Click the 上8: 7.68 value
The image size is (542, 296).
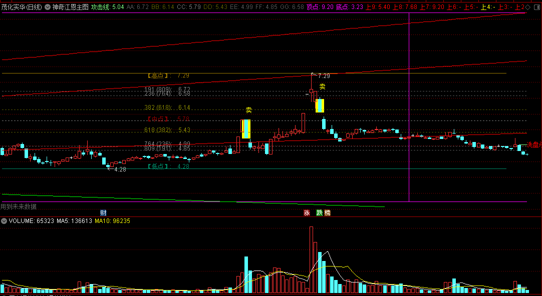(405, 7)
